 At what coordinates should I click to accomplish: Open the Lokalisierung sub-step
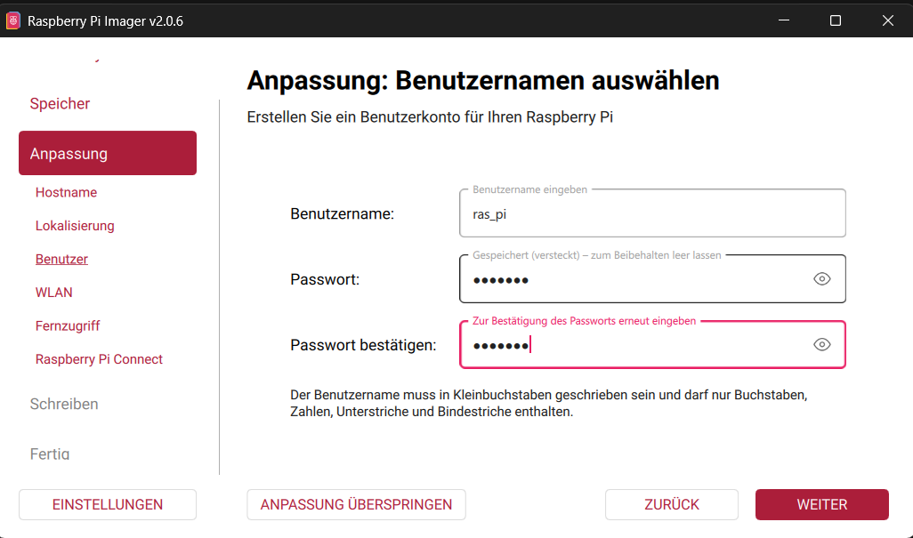pos(75,226)
